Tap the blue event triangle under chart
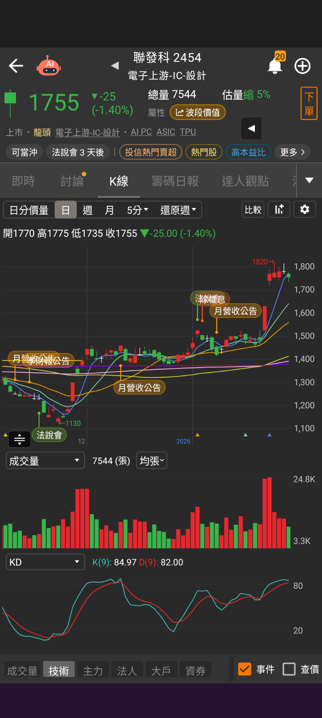 (269, 434)
